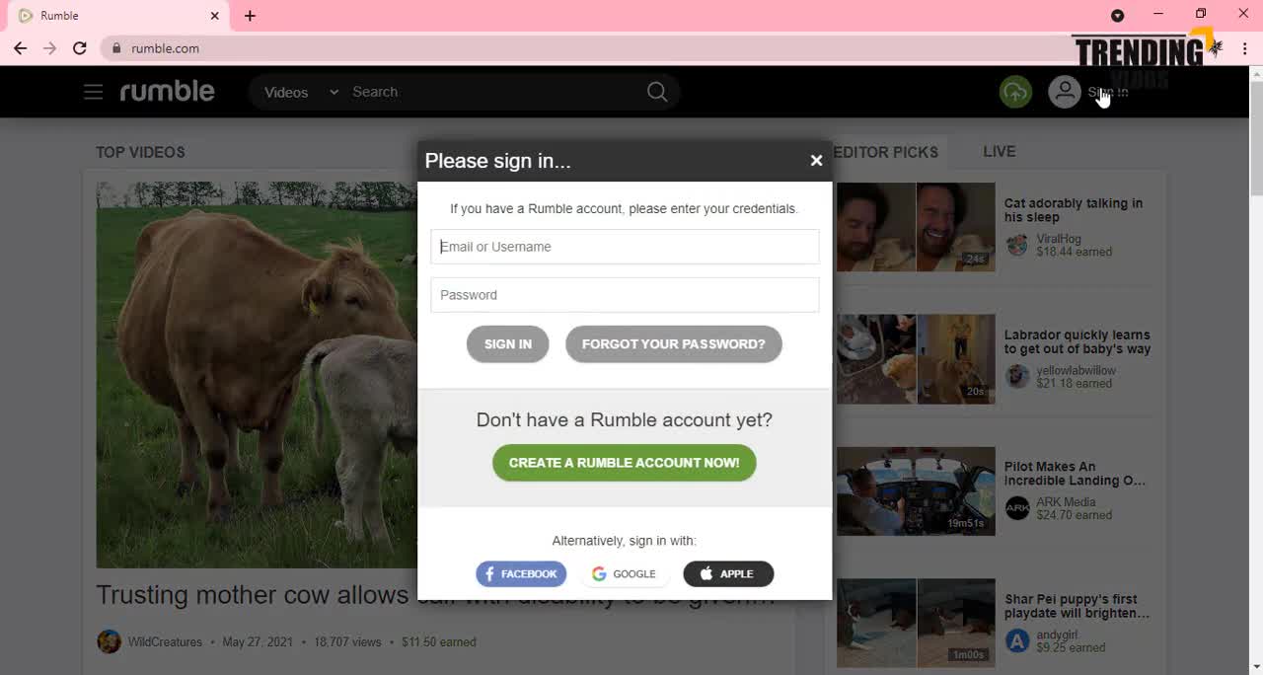Focus the Password field
Screen dimensions: 1263x675
click(625, 295)
